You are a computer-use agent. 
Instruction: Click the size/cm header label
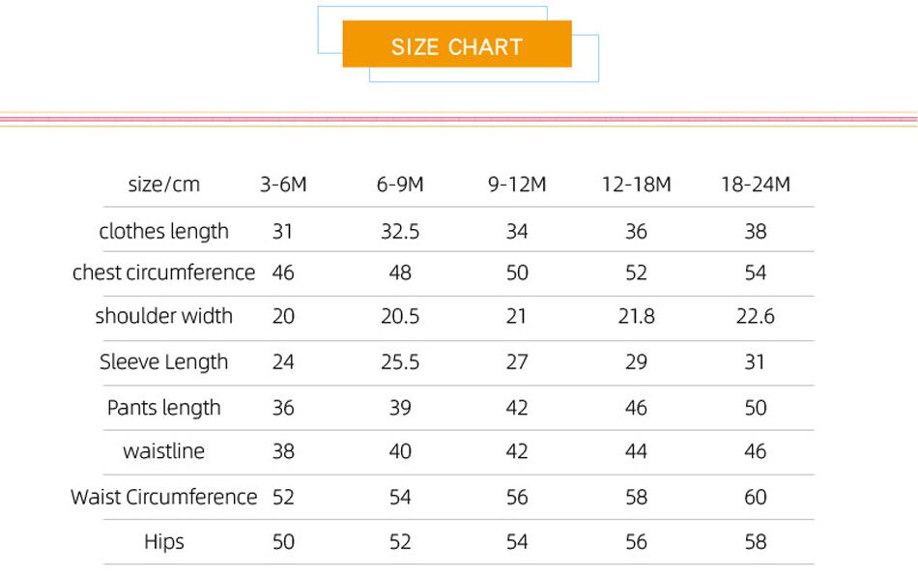pyautogui.click(x=163, y=184)
